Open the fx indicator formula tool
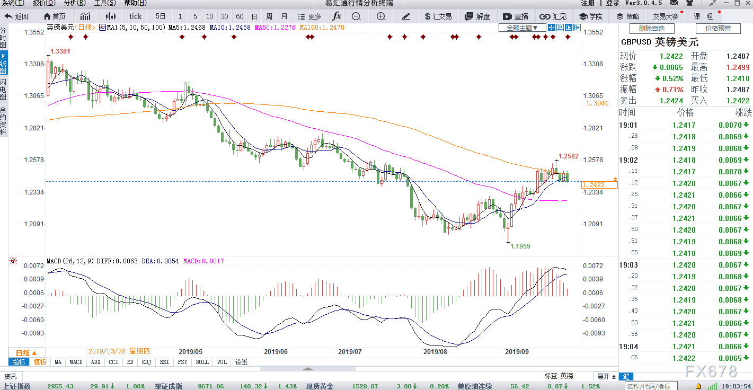Image resolution: width=753 pixels, height=390 pixels. pyautogui.click(x=336, y=16)
